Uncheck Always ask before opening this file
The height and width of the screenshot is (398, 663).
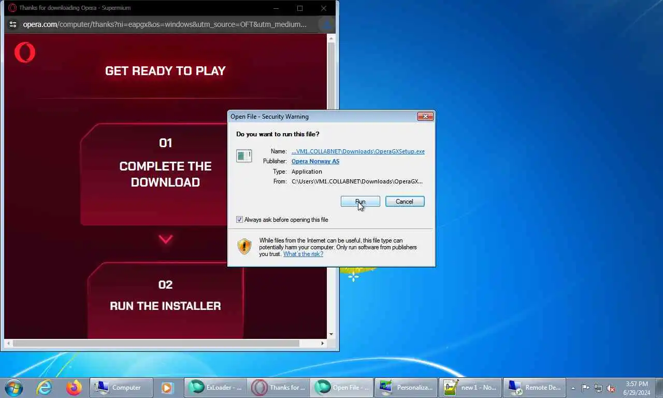[239, 220]
